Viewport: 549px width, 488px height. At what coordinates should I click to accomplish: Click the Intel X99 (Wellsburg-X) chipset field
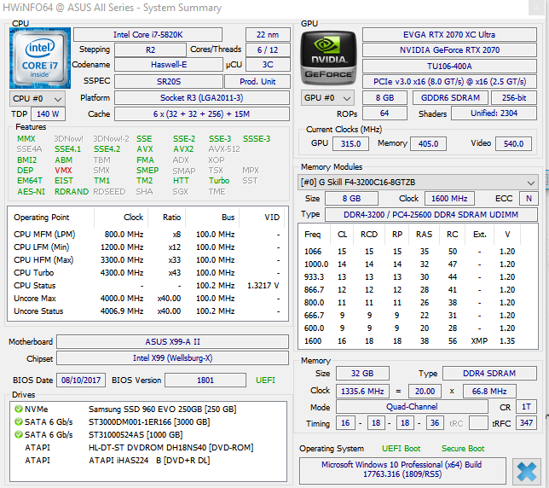172,358
